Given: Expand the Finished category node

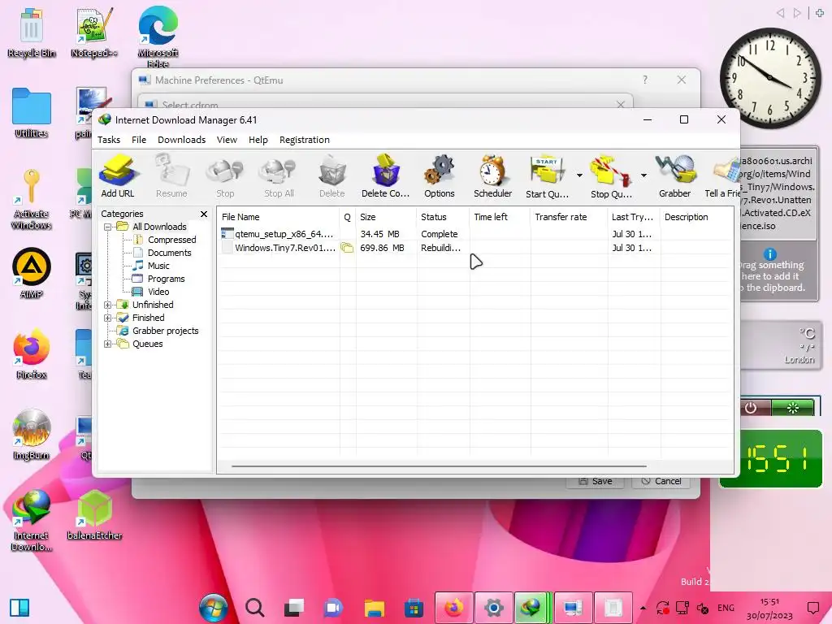Looking at the screenshot, I should tap(108, 318).
